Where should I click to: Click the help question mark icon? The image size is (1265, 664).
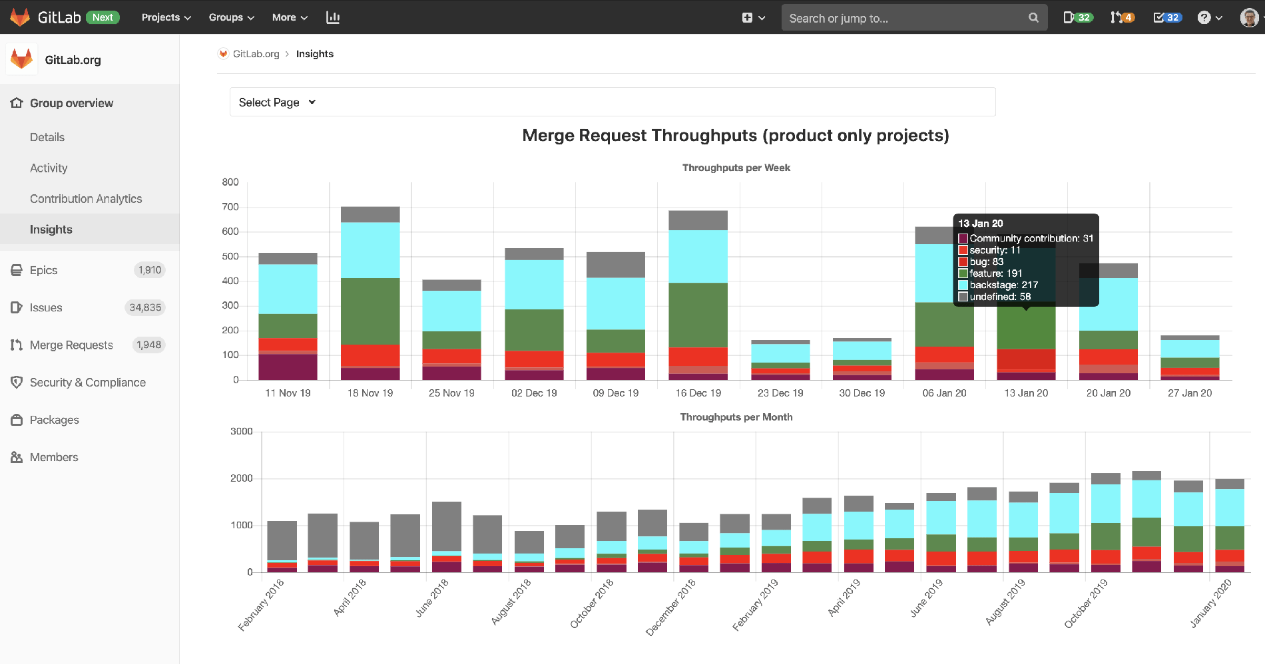tap(1203, 17)
